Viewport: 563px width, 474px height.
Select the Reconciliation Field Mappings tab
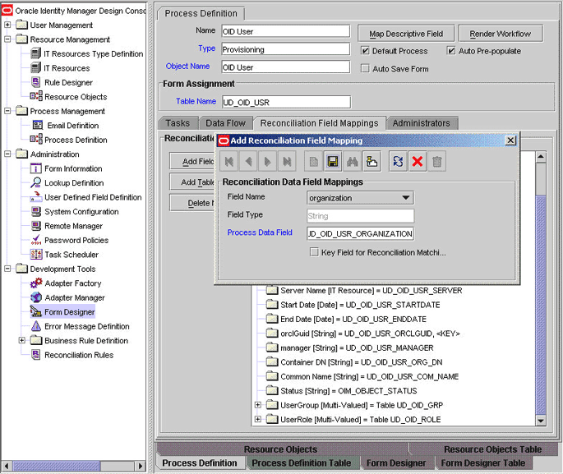(319, 123)
